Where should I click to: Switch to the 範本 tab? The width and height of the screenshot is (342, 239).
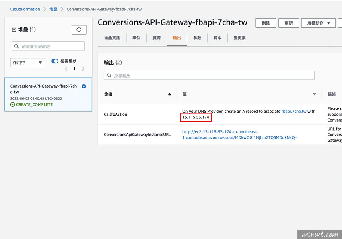coord(217,38)
